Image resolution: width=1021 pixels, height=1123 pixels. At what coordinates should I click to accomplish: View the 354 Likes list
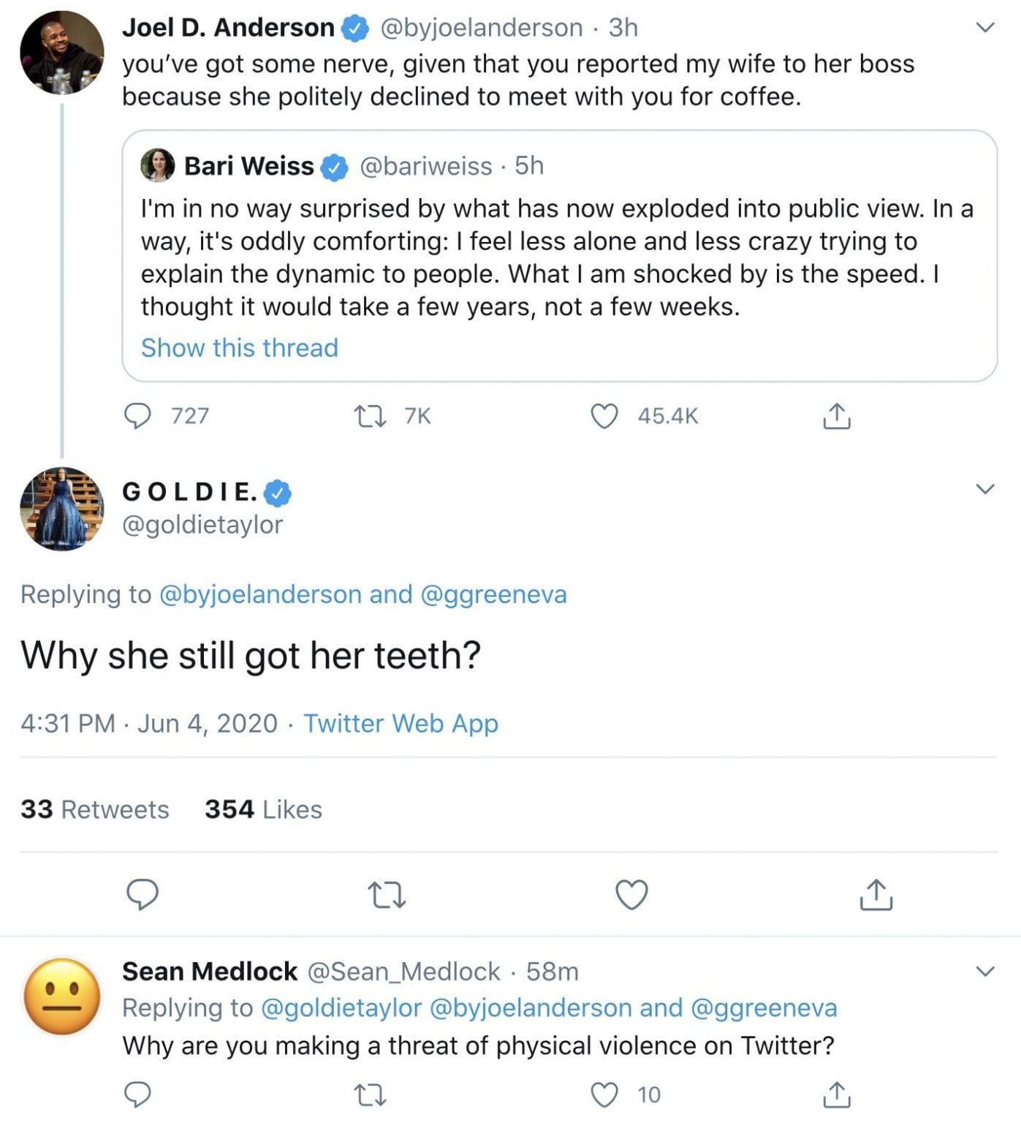pyautogui.click(x=263, y=809)
